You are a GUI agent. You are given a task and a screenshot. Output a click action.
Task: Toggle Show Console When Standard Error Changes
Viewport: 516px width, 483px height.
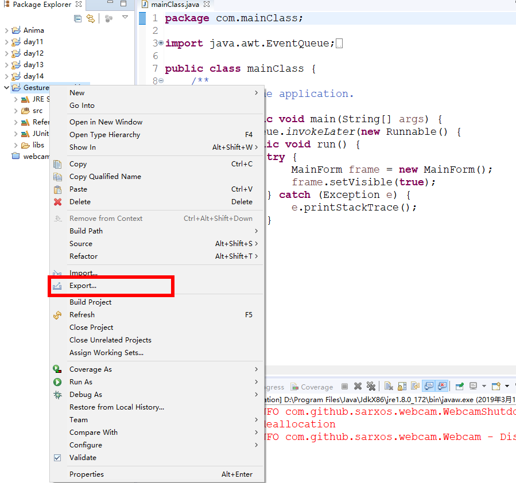tap(442, 385)
